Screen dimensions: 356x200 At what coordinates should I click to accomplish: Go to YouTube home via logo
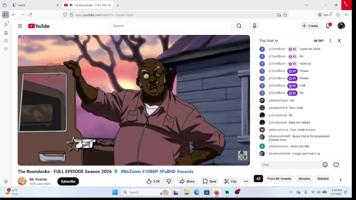pos(39,26)
